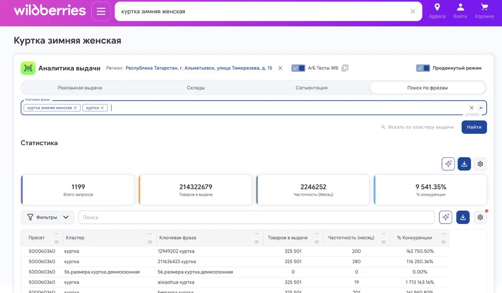Open the help icon beside А/Б Тесты WB
Screen dimensions: 502x293
click(345, 68)
